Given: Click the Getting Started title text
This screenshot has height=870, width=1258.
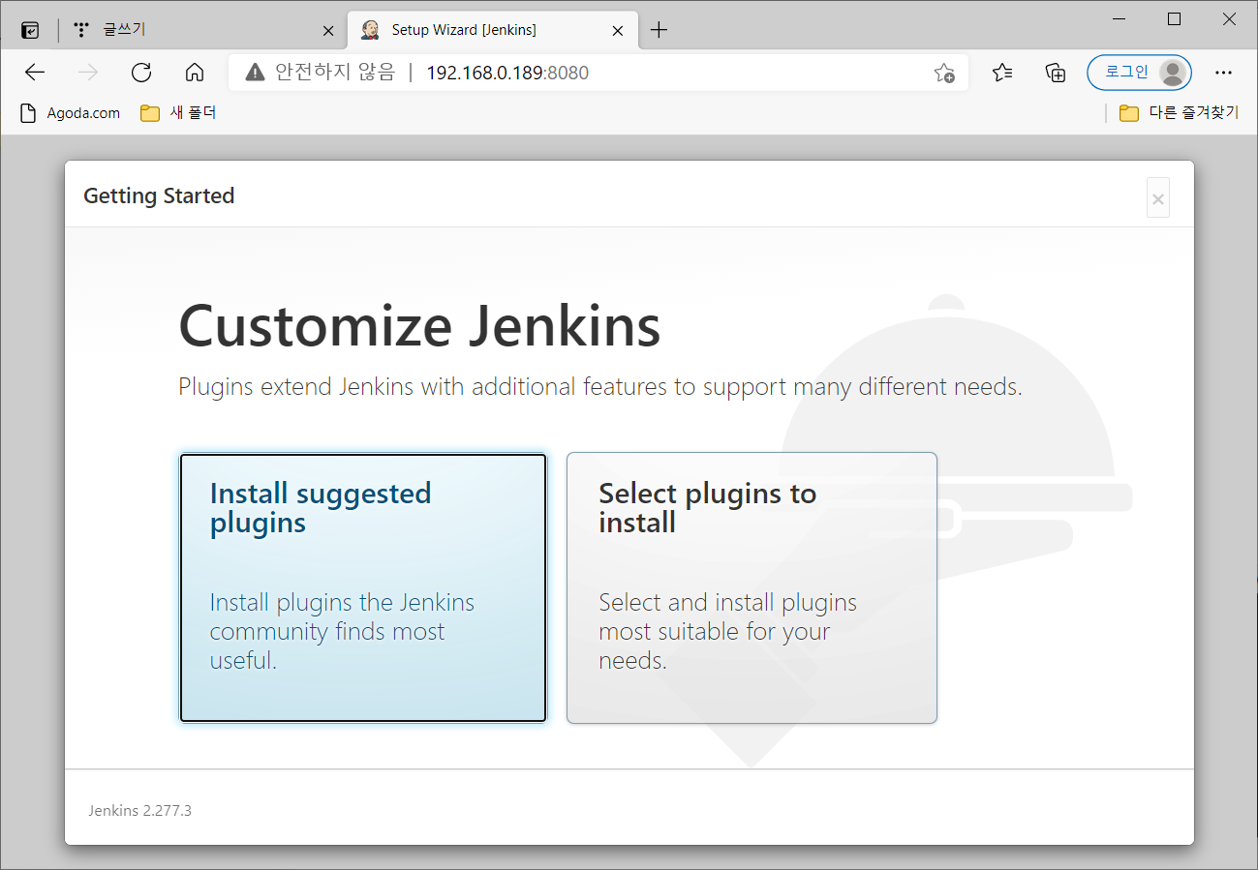Looking at the screenshot, I should [x=159, y=195].
